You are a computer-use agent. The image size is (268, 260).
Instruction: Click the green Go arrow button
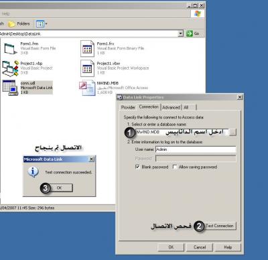190,34
